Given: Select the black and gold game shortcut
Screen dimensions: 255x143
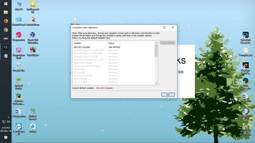Looking at the screenshot, I should [245, 68].
